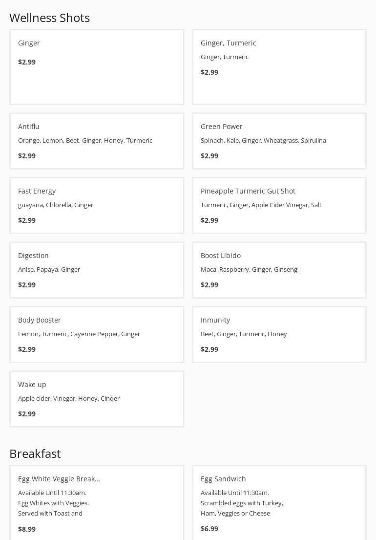Click Green Power's spinach, kale ingredients text
376x540 pixels.
[263, 140]
